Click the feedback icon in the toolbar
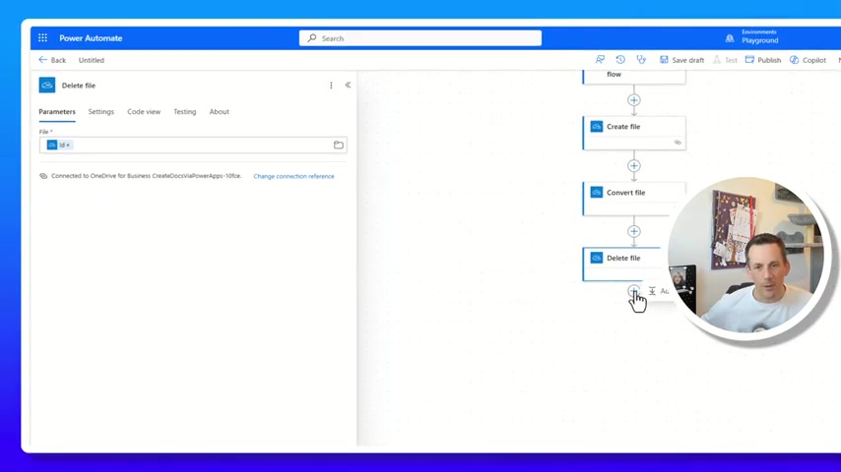841x472 pixels. pyautogui.click(x=600, y=60)
